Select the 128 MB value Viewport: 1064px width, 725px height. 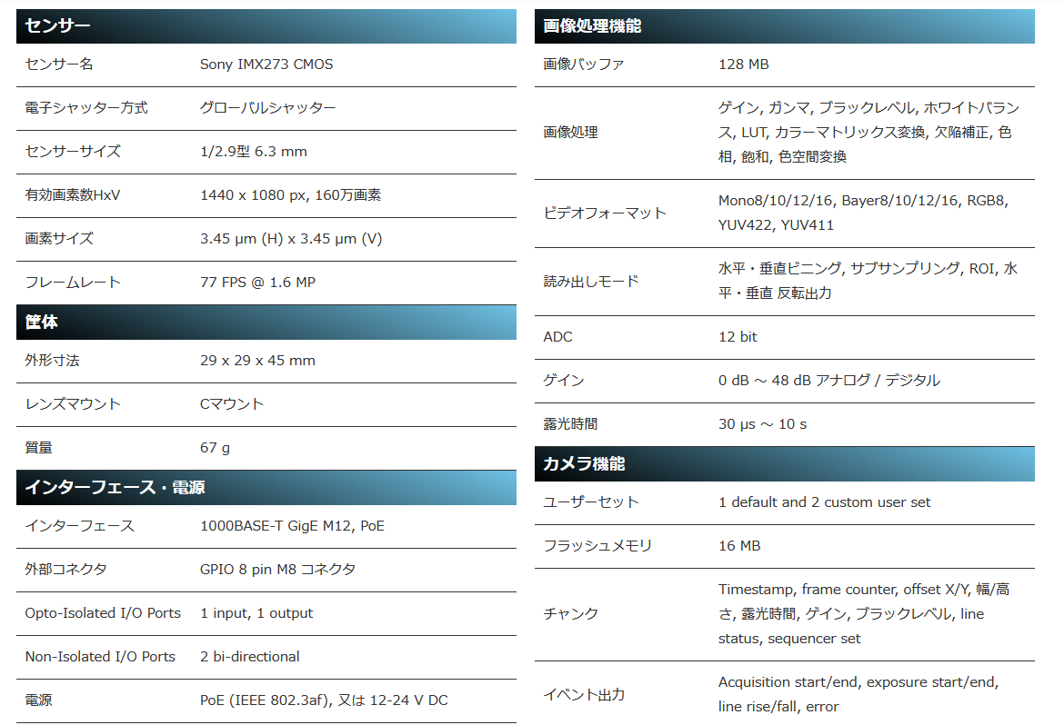coord(744,65)
